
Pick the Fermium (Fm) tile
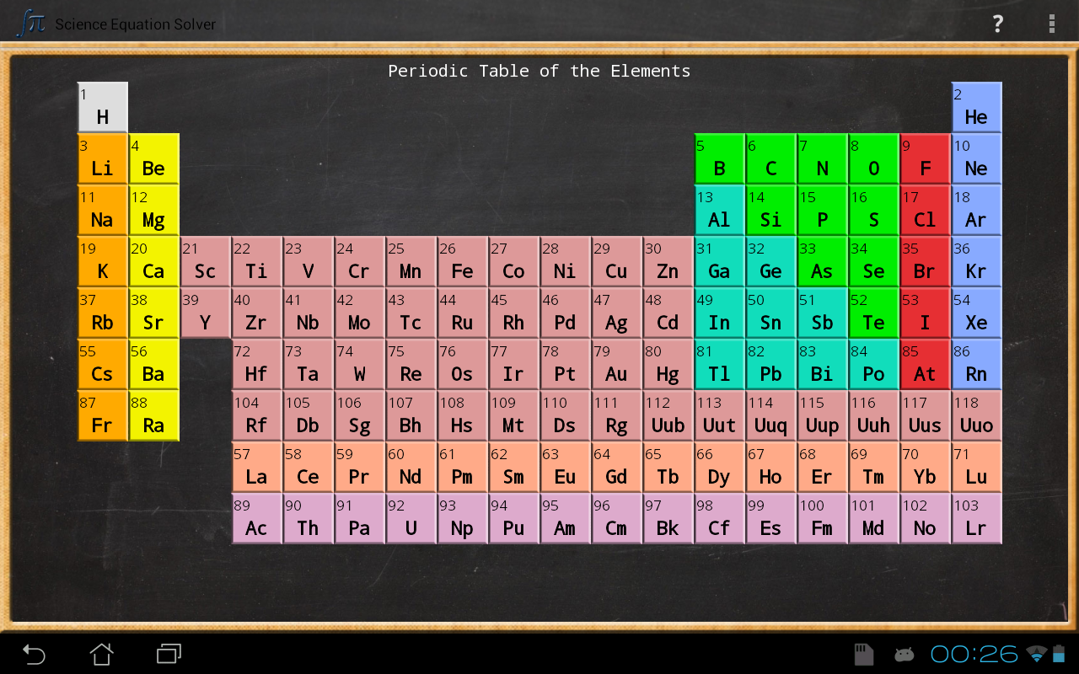[823, 518]
